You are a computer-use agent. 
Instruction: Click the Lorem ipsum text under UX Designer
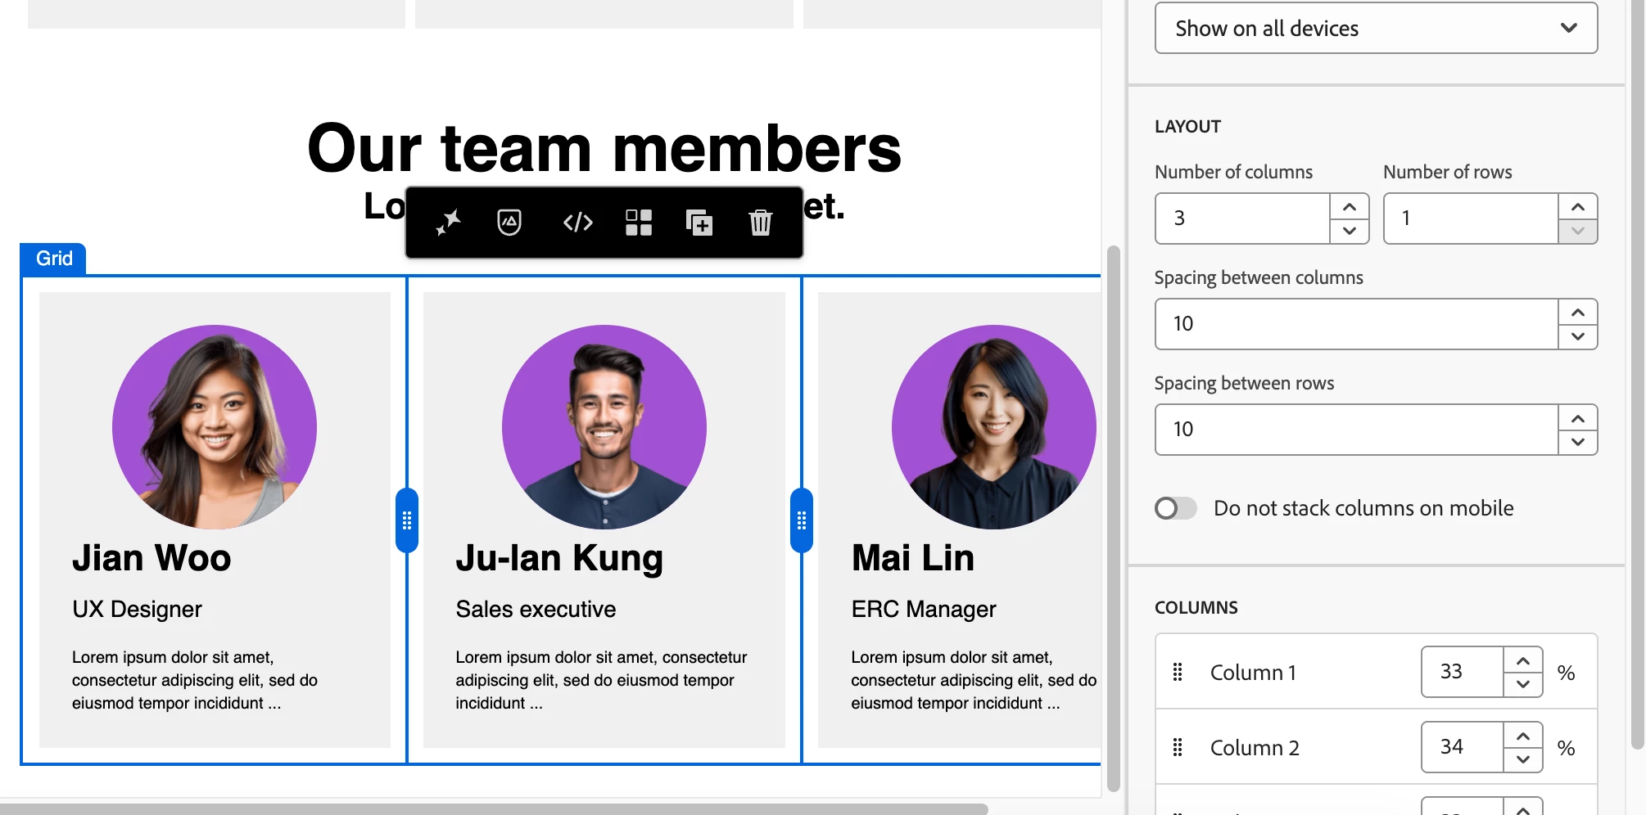coord(195,680)
